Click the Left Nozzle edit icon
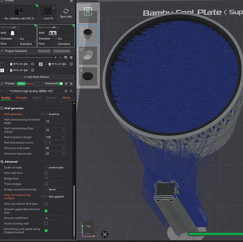Image resolution: width=243 pixels, height=242 pixels. tap(18, 28)
